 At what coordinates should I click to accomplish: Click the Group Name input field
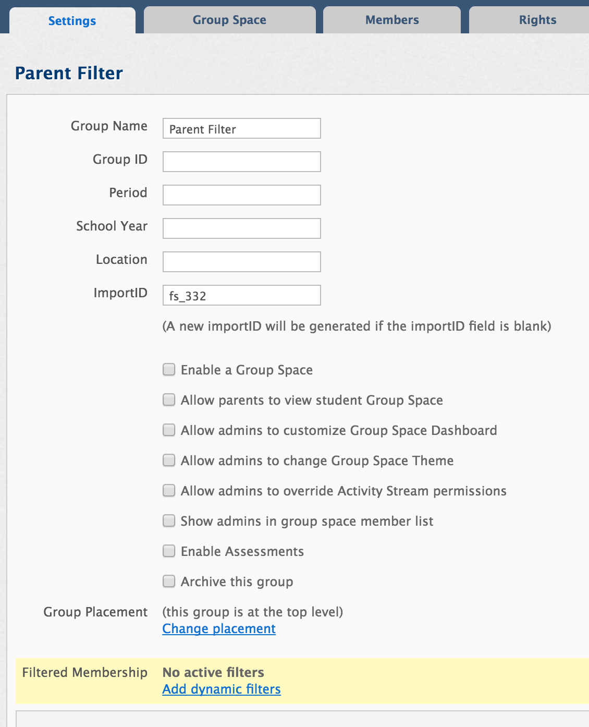click(x=242, y=128)
